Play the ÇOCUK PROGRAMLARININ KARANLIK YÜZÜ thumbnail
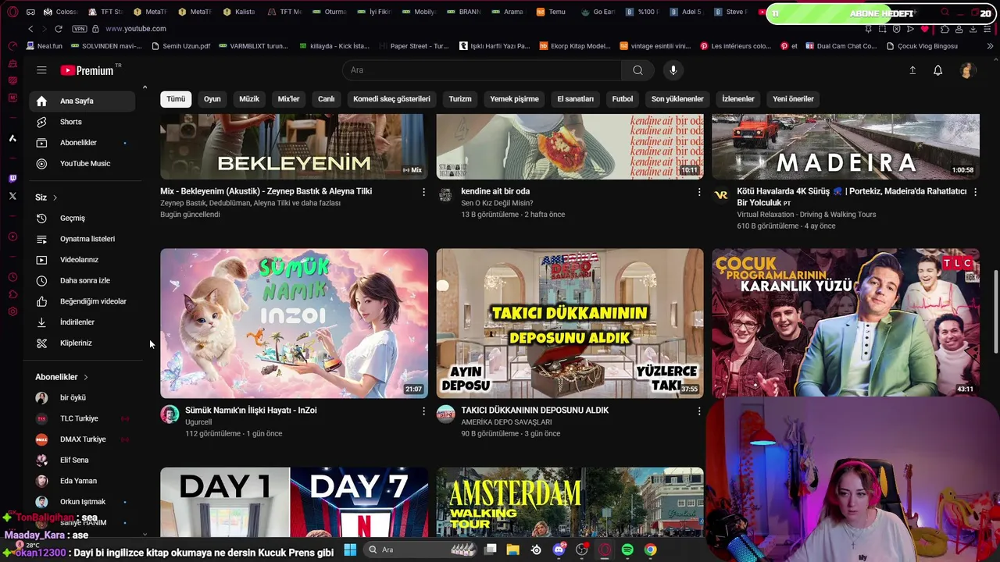 click(x=845, y=323)
